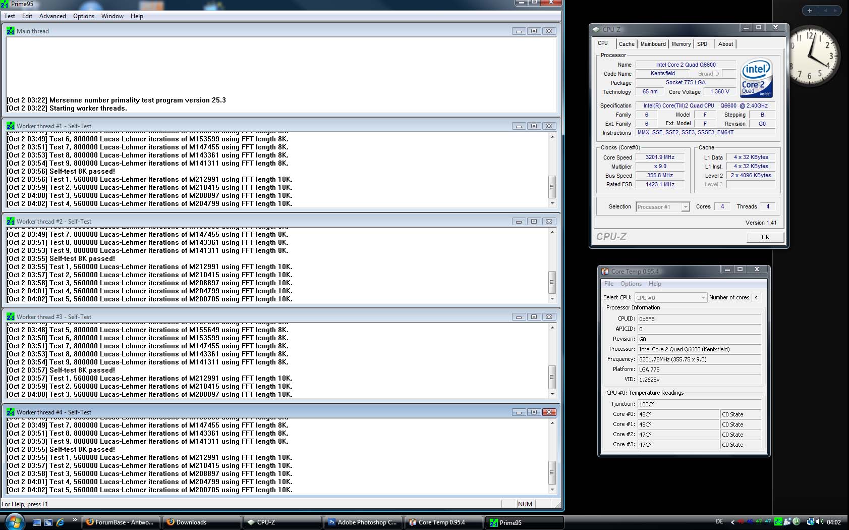
Task: Click the taskbar clock showing 04:02
Action: coord(834,522)
